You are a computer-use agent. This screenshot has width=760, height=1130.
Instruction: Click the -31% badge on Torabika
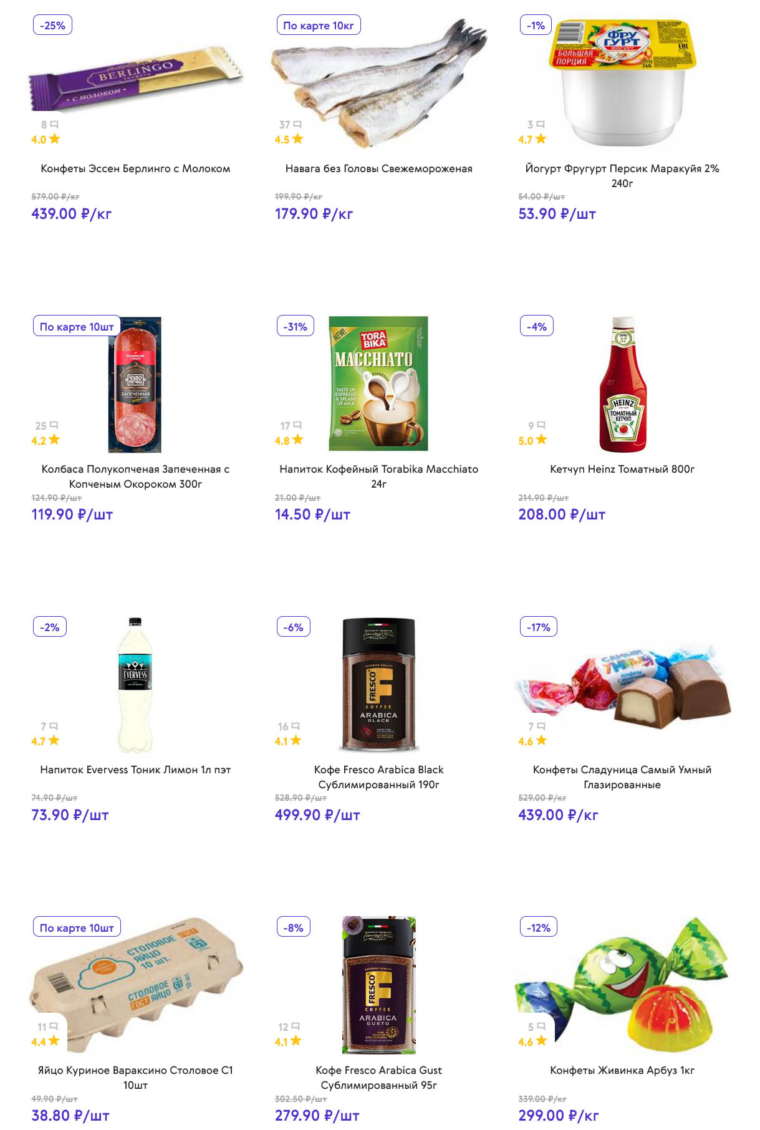tap(295, 326)
